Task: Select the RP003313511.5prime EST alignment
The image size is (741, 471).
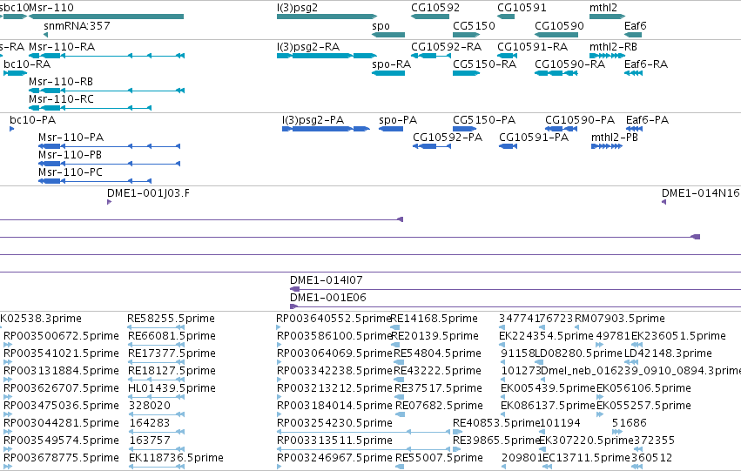Action: point(364,449)
